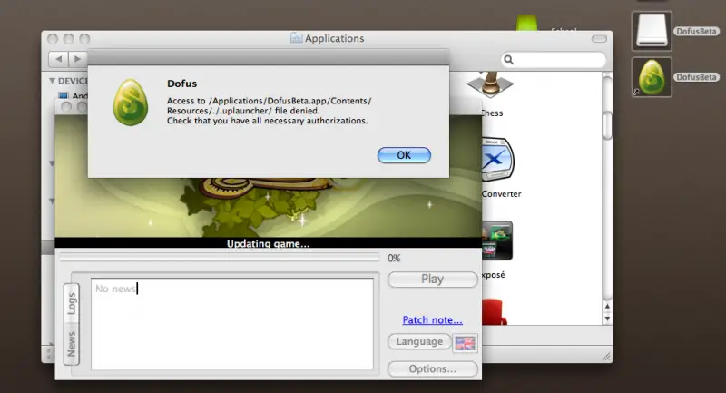Click the Finder back arrow button
726x393 pixels.
pos(58,59)
